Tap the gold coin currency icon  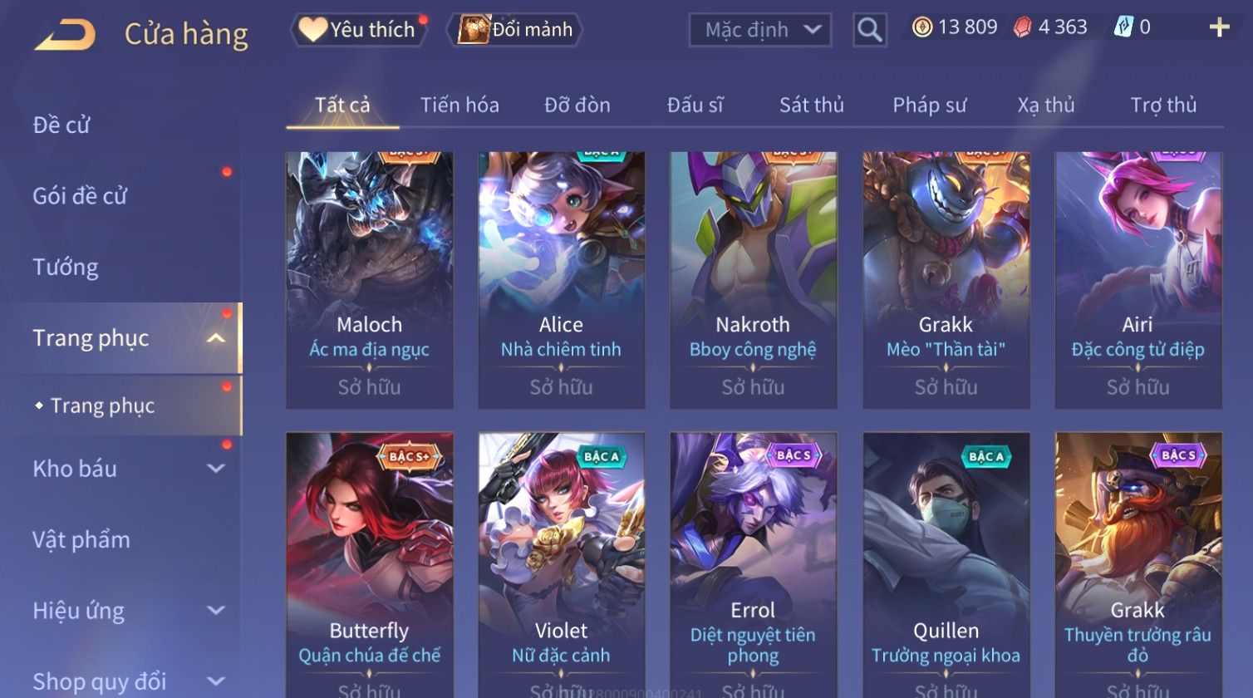(921, 27)
